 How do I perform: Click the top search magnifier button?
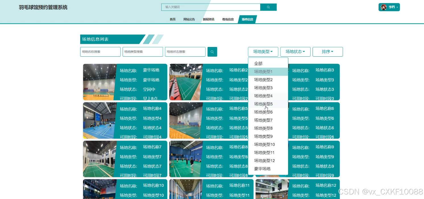[268, 7]
